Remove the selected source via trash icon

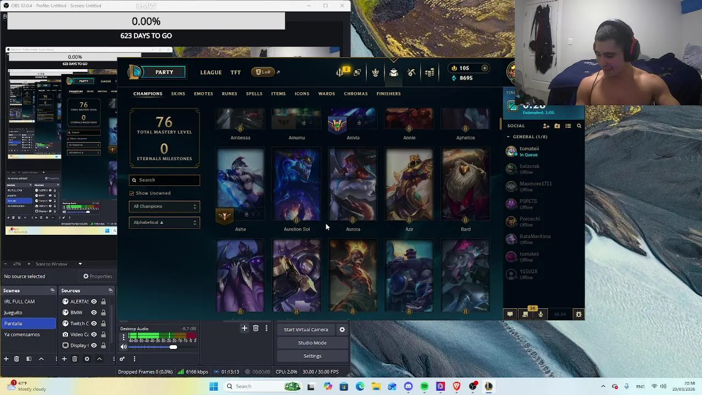(x=75, y=359)
